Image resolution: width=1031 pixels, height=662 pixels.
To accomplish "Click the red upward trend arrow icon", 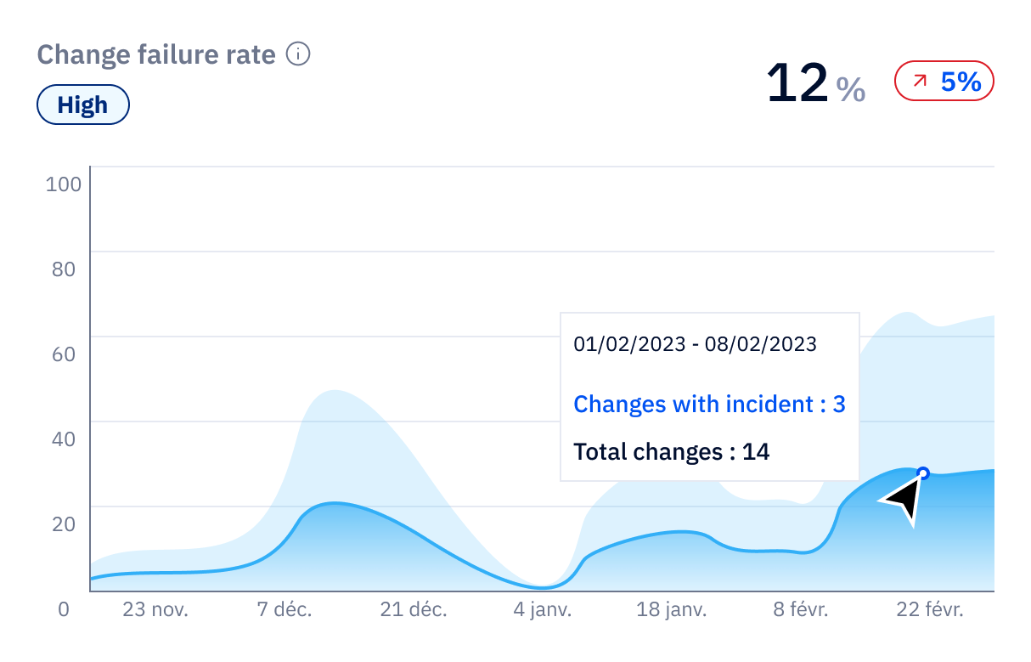I will 920,81.
